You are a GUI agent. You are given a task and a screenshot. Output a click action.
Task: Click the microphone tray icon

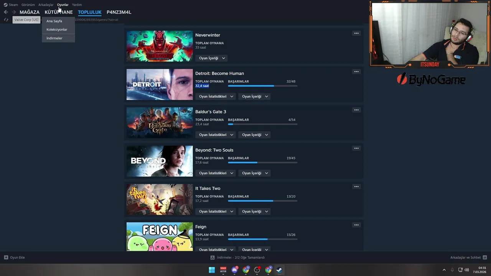452,270
